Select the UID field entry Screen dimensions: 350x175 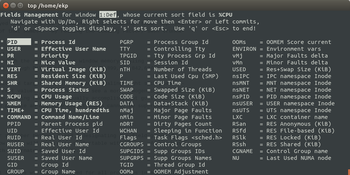pos(53,131)
